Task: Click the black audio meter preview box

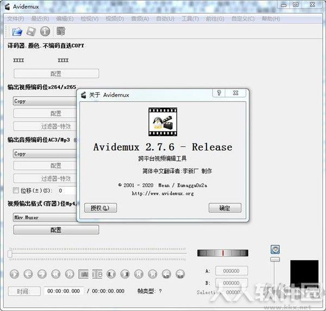Action: click(x=304, y=274)
